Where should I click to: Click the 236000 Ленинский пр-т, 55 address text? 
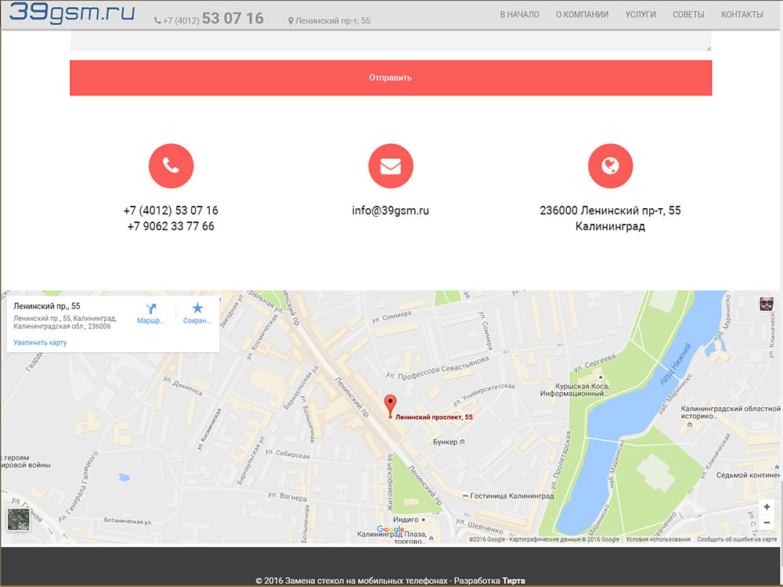pos(610,210)
